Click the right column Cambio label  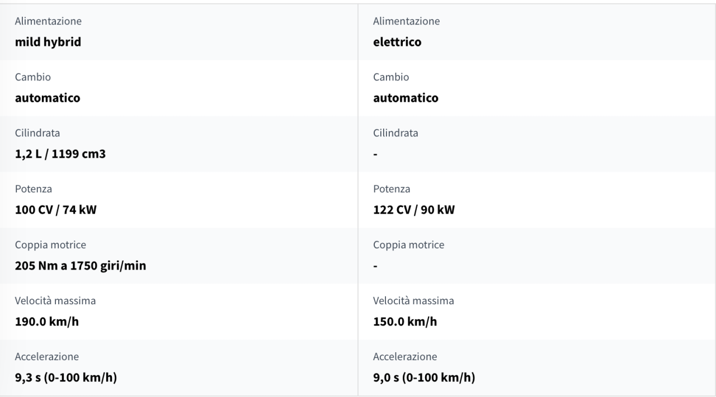[x=391, y=77]
